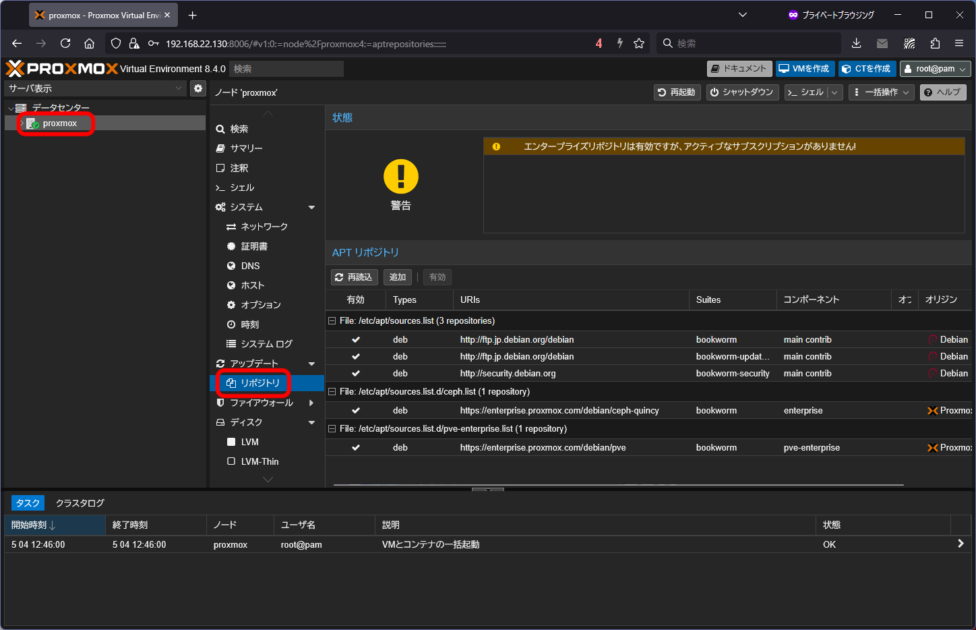Collapse /etc/apt/sources.list group
This screenshot has width=976, height=630.
332,321
